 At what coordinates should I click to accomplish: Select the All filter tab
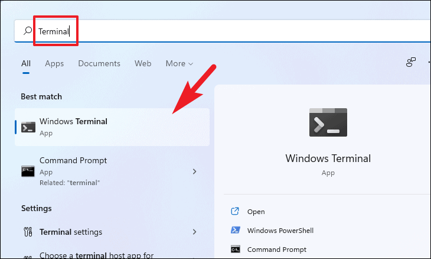pos(26,64)
